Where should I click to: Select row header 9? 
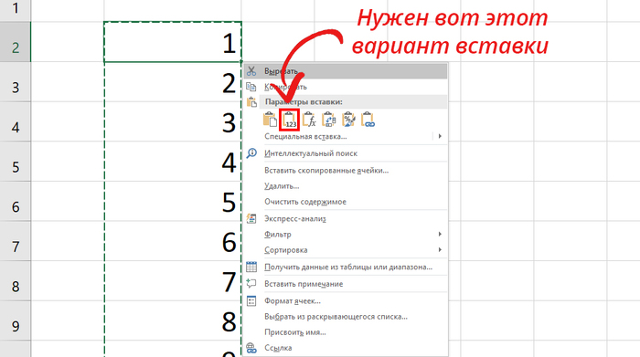pyautogui.click(x=16, y=320)
